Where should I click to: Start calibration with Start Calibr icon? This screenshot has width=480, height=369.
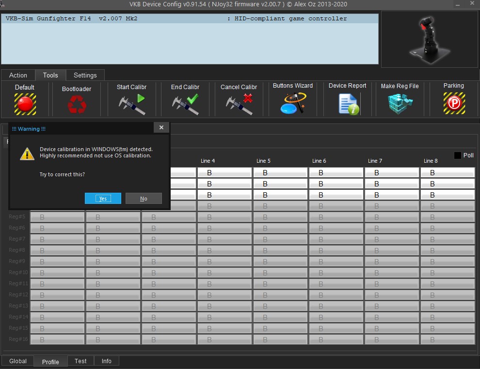[131, 104]
